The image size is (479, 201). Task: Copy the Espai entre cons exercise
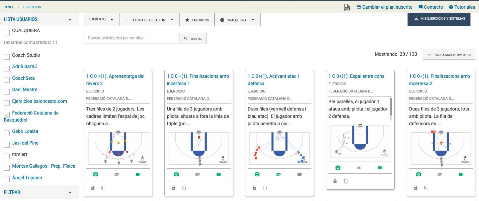[345, 181]
